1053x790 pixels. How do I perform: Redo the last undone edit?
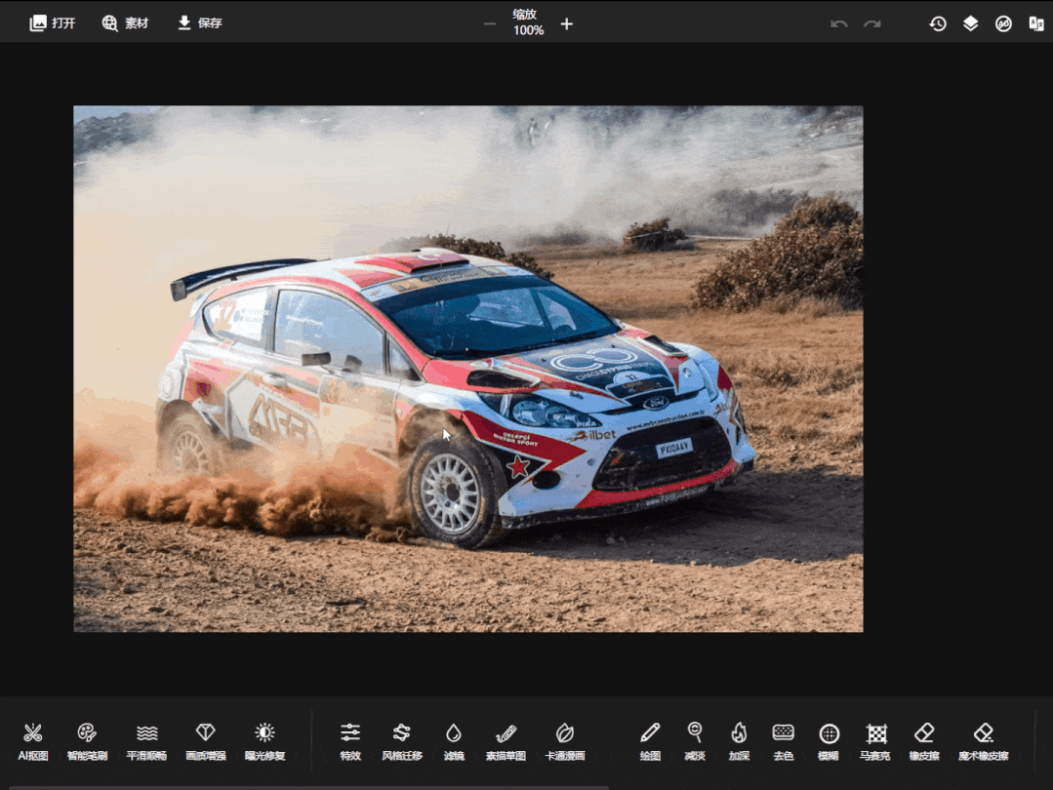(871, 24)
